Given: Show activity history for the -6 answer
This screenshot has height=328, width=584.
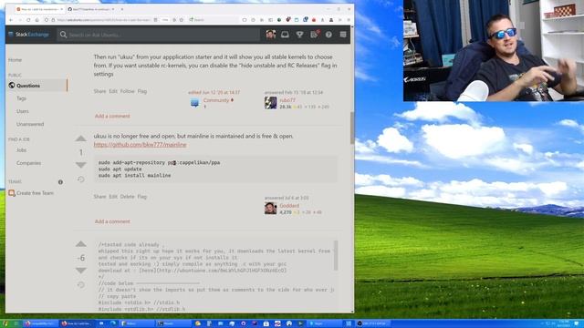Looking at the screenshot, I should tap(81, 285).
